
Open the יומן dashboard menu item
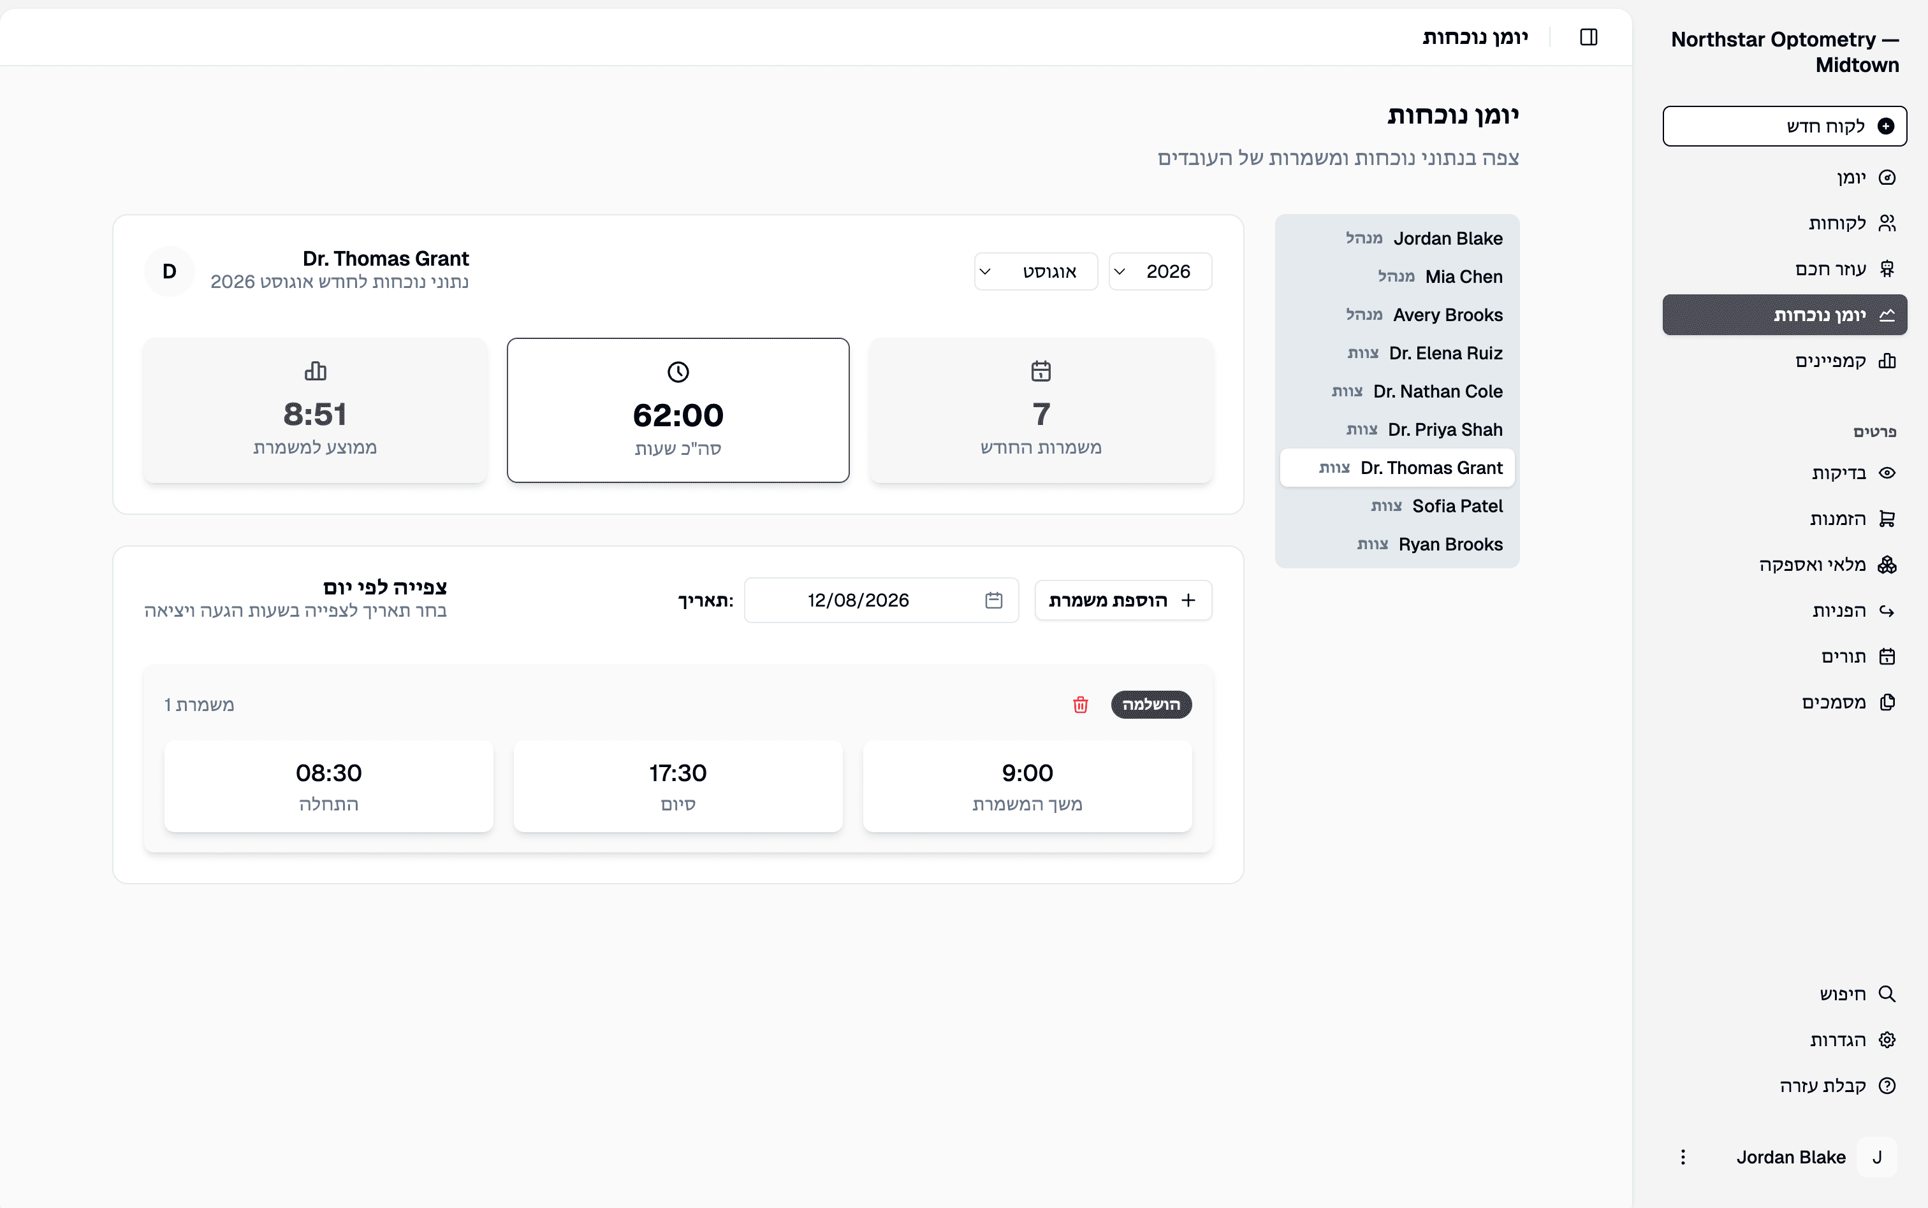pos(1785,177)
